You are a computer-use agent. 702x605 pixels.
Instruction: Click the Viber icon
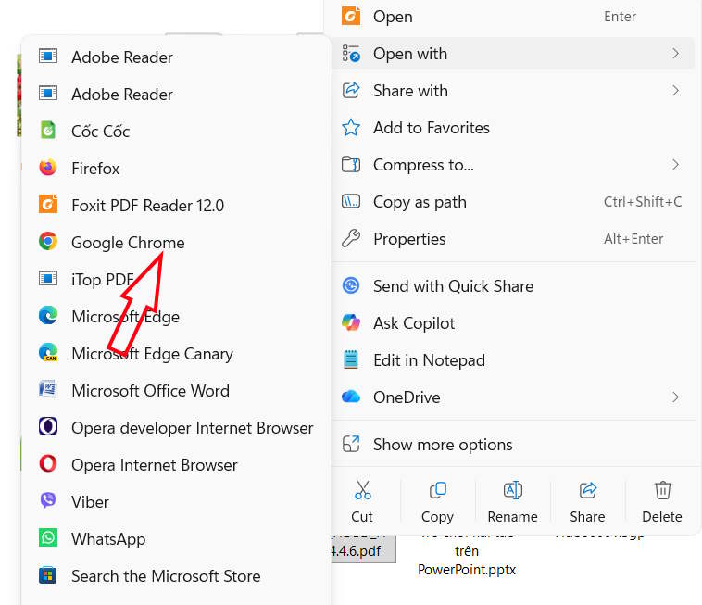[x=48, y=500]
